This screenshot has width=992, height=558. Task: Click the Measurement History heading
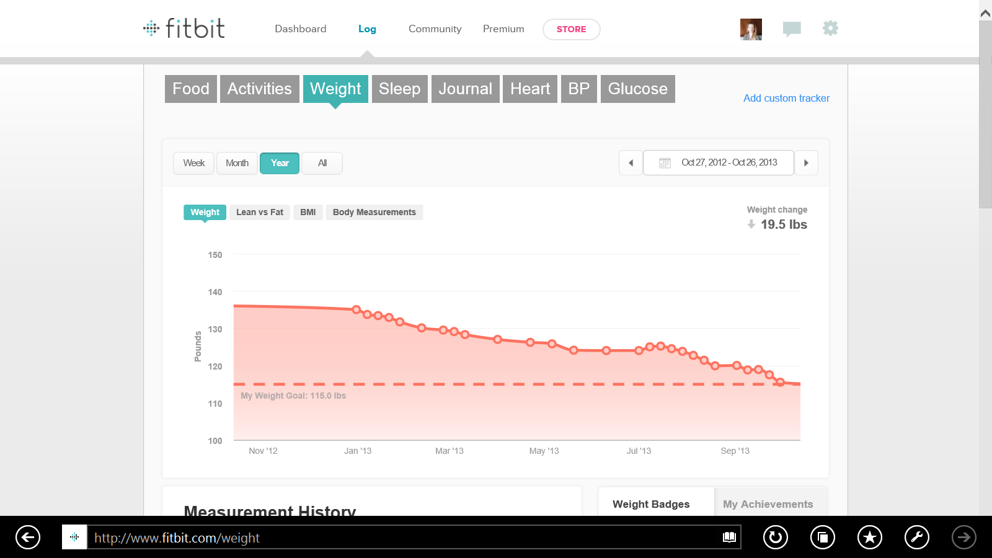270,510
